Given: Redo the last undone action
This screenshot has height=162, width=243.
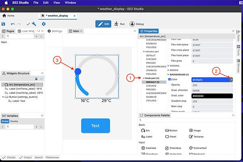Looking at the screenshot, I should point(19,24).
